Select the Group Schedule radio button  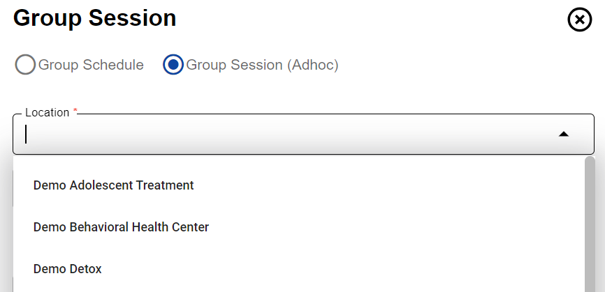click(25, 65)
